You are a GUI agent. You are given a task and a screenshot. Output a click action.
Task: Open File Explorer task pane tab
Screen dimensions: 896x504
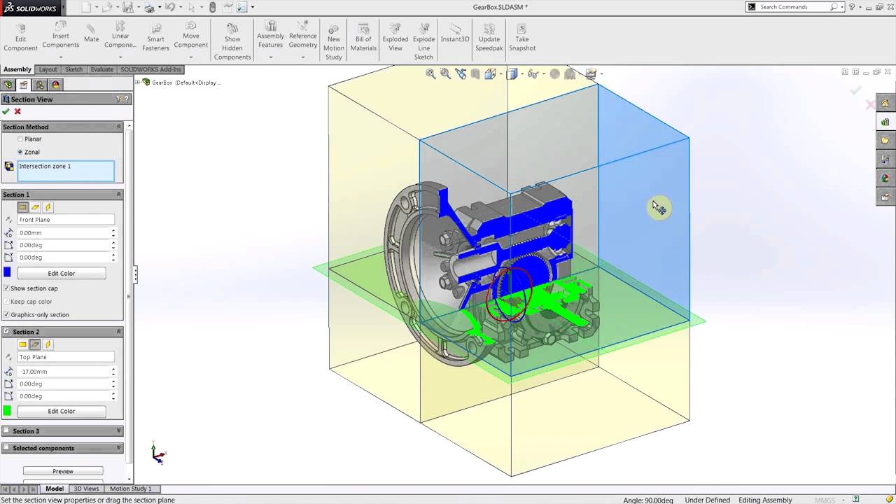click(x=885, y=141)
